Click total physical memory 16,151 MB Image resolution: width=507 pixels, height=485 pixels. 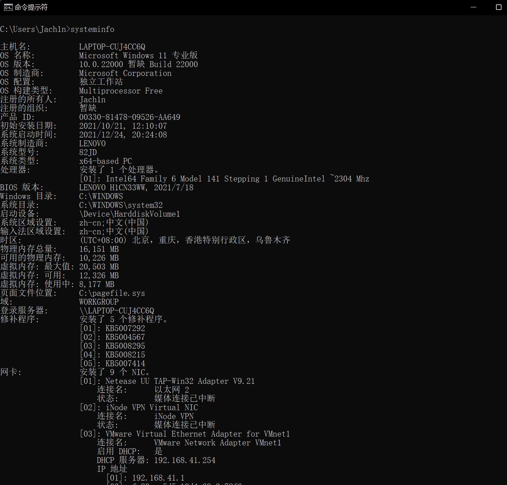pyautogui.click(x=99, y=249)
